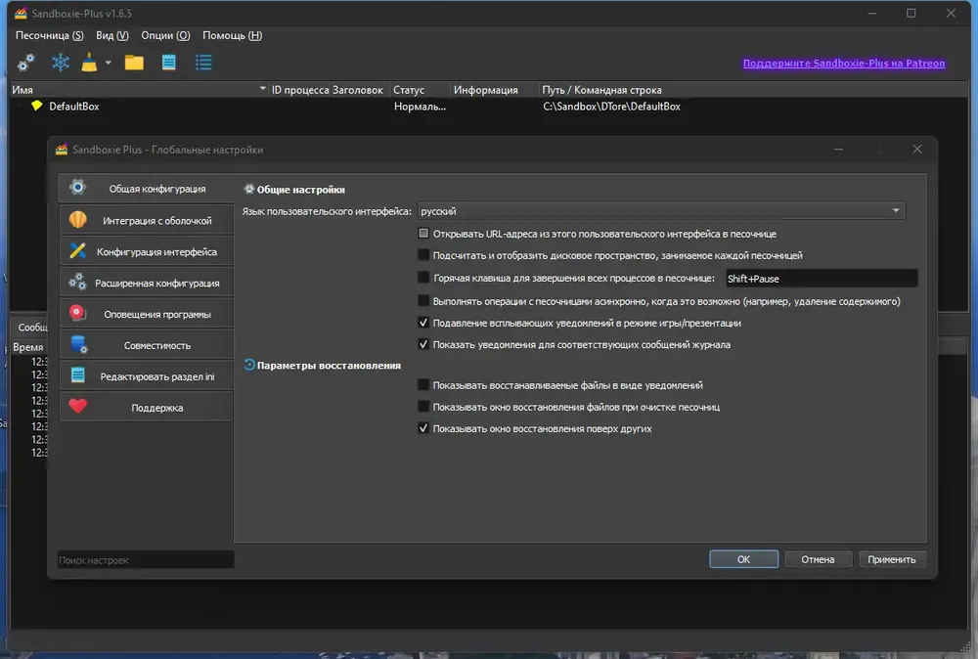Click the broom cleanup toolbar icon
Viewport: 978px width, 659px height.
click(89, 63)
